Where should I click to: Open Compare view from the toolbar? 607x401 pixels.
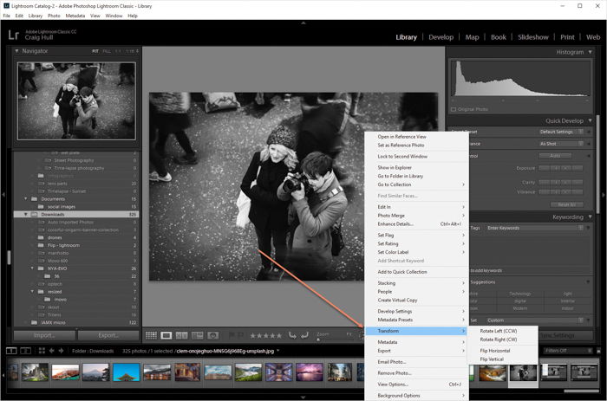[181, 335]
